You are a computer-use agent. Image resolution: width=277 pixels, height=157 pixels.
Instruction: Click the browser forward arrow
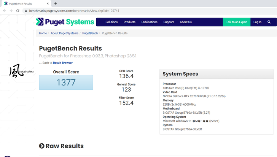click(10, 11)
